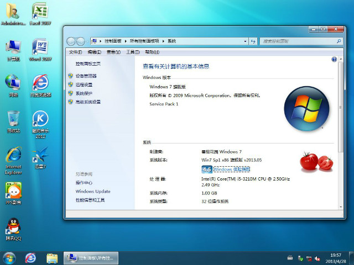The image size is (354, 265).
Task: Select text "Win7 Sp1 x86 旗舰版 v2013.05"
Action: pos(232,160)
